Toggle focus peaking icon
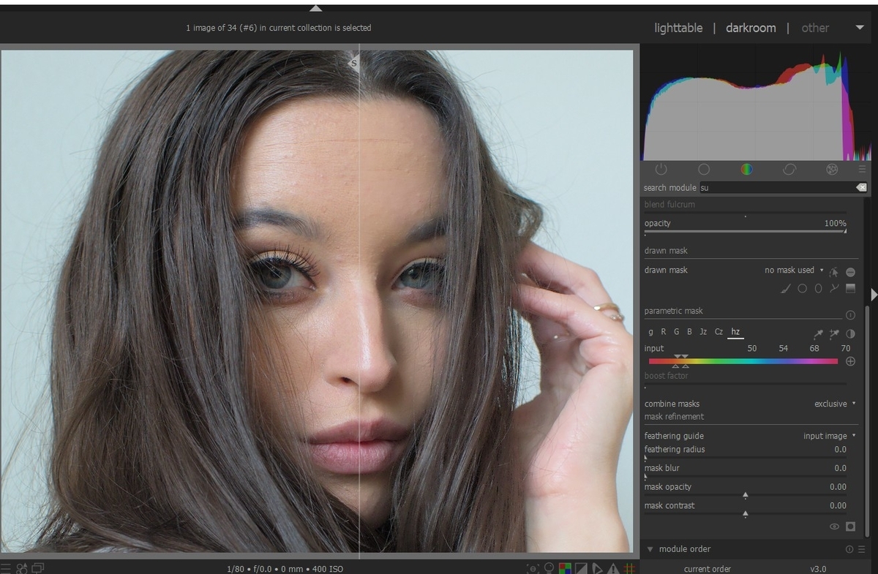The height and width of the screenshot is (574, 878). [x=533, y=568]
